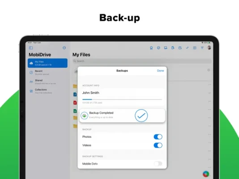Turn off the Photos backup switch
This screenshot has width=239, height=179.
point(158,137)
